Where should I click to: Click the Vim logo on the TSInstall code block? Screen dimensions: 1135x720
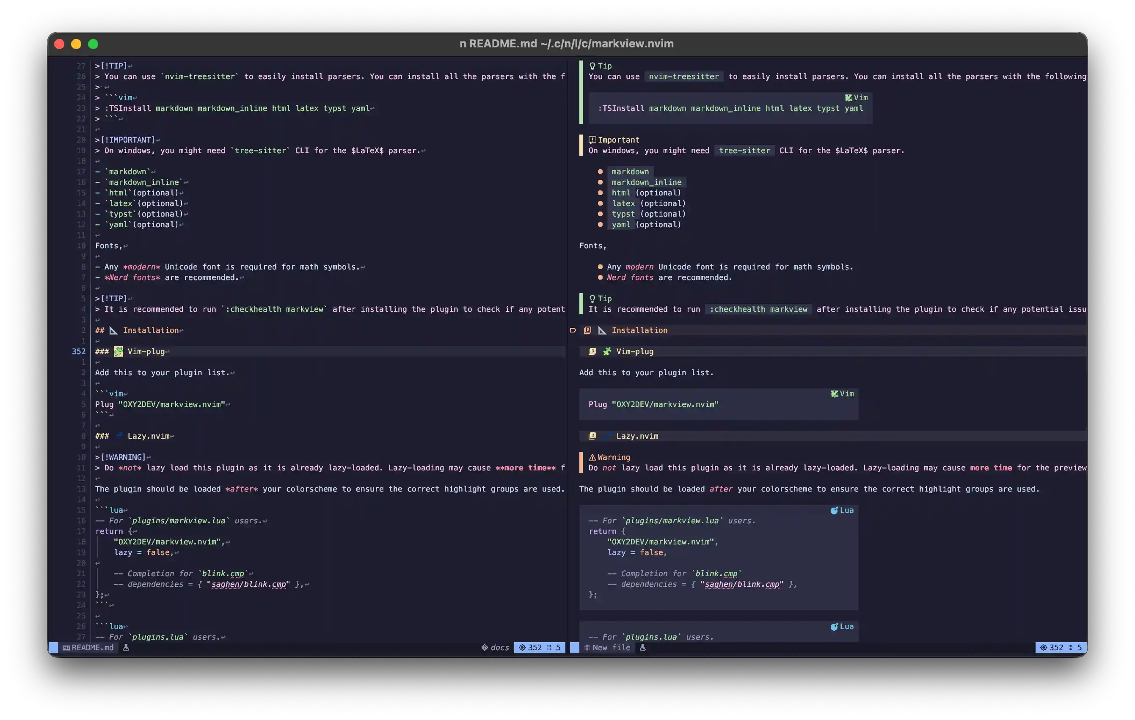pos(848,98)
